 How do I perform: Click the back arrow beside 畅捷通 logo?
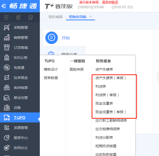pos(4,6)
